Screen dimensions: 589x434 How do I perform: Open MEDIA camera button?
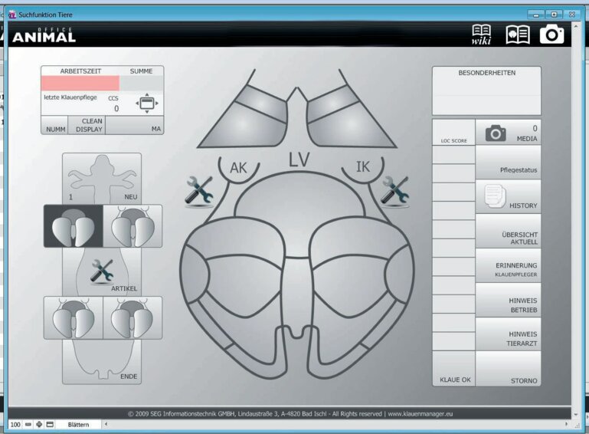click(508, 133)
